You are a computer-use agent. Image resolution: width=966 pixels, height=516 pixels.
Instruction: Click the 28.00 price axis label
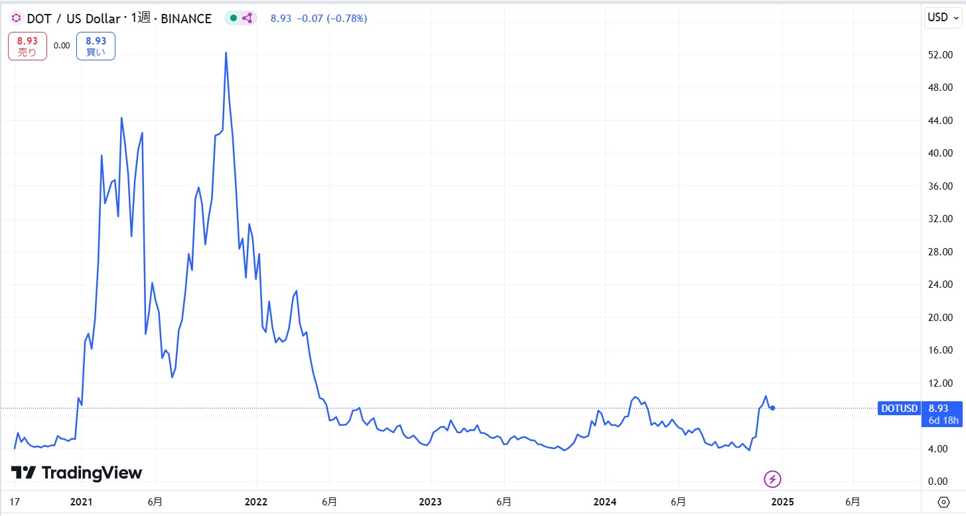point(940,252)
